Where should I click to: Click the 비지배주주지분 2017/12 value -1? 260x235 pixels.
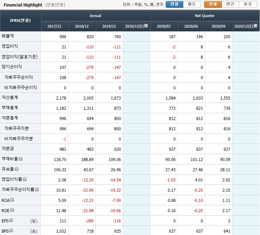[x=64, y=139]
